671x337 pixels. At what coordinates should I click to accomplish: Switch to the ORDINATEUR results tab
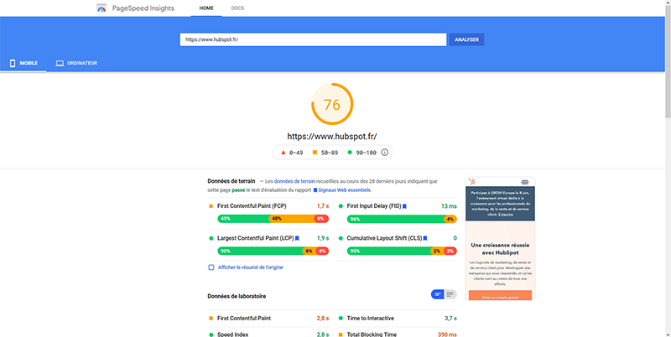click(76, 64)
